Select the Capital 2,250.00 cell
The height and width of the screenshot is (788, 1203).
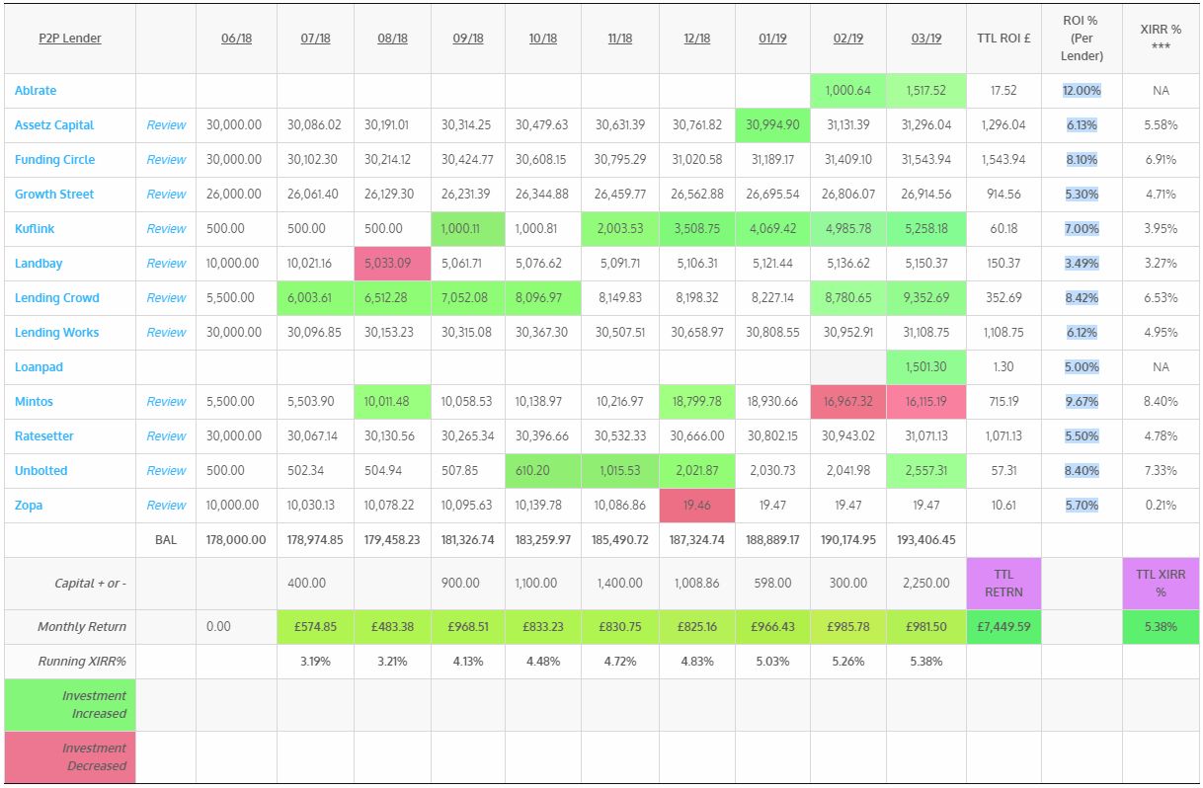pos(926,583)
